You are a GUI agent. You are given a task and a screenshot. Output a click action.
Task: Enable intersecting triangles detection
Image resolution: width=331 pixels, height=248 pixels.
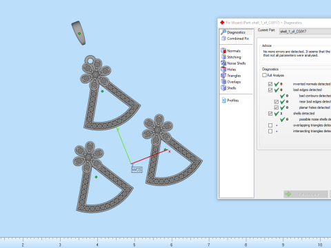[x=270, y=131]
